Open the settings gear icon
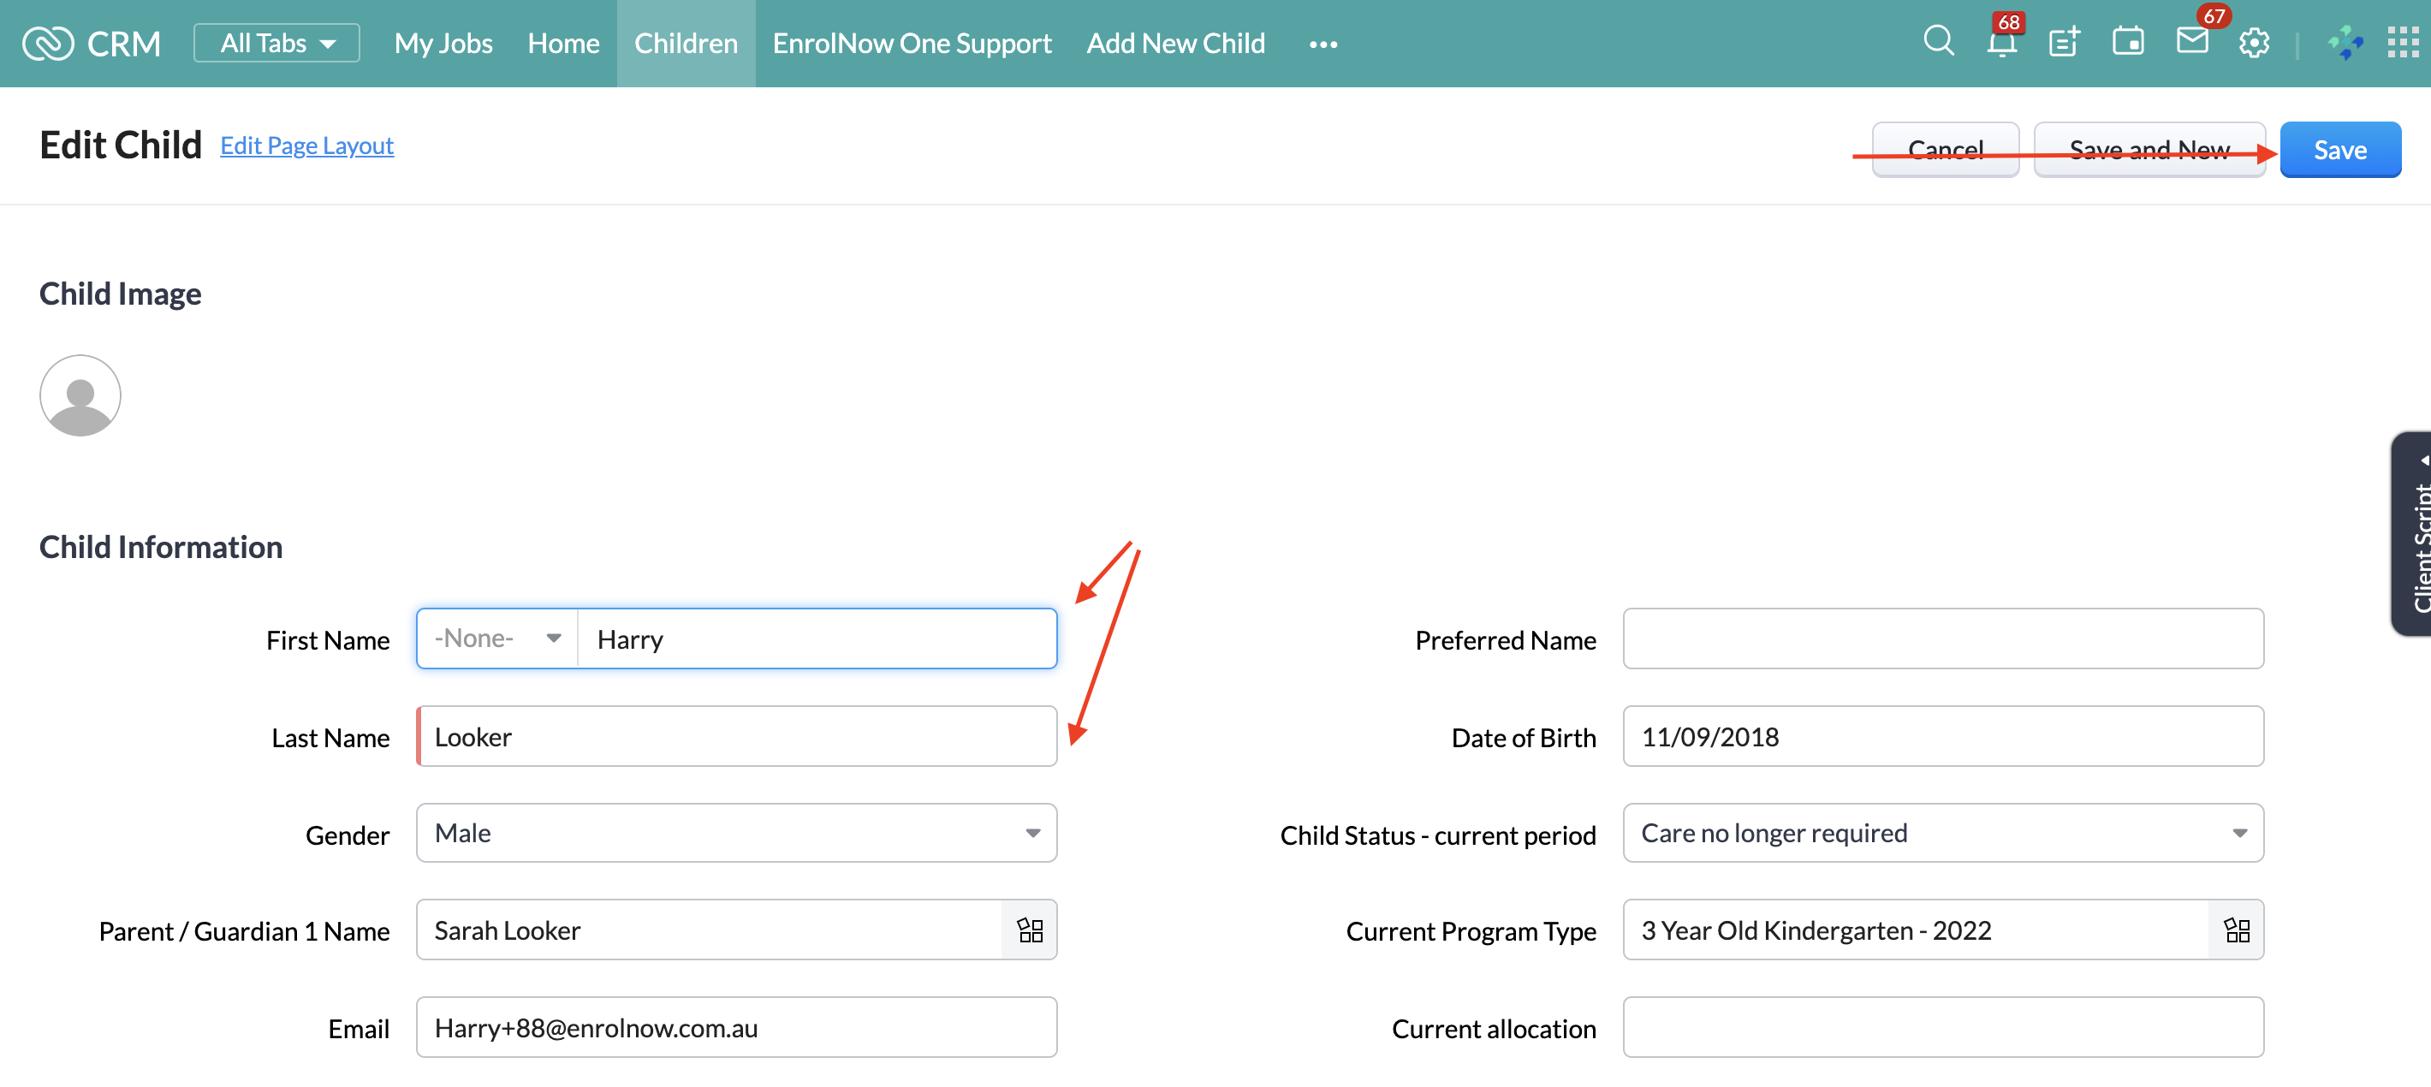Screen dimensions: 2431x1087 tap(2254, 44)
